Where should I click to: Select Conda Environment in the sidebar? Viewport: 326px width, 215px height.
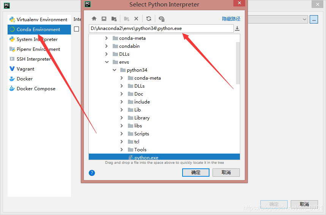tap(39, 30)
